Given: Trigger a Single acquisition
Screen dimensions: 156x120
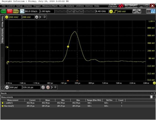Looking at the screenshot, I should 16,11.
